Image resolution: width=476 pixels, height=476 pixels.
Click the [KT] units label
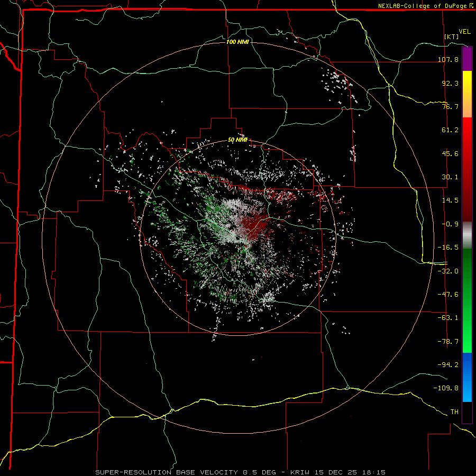click(452, 36)
